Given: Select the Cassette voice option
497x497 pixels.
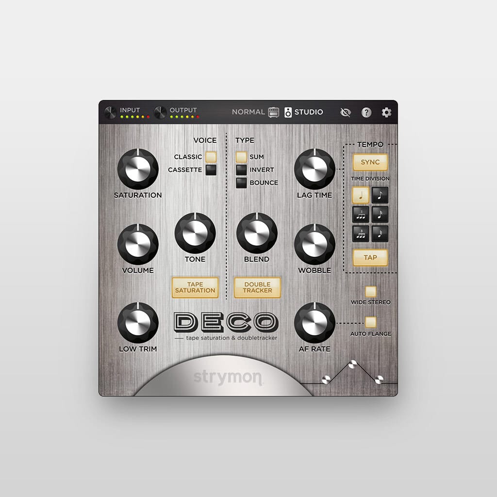Looking at the screenshot, I should pyautogui.click(x=211, y=170).
